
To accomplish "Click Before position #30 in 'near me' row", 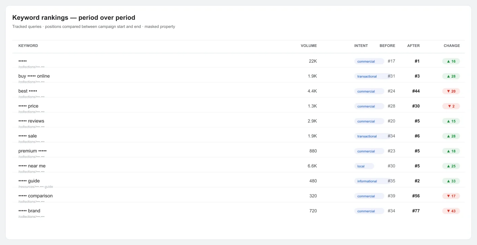I will (x=391, y=166).
